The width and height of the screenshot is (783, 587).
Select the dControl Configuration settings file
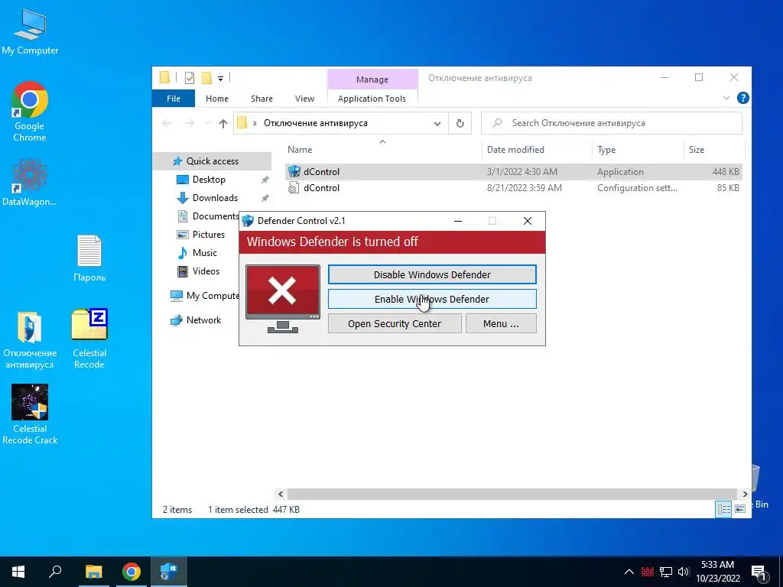513,188
